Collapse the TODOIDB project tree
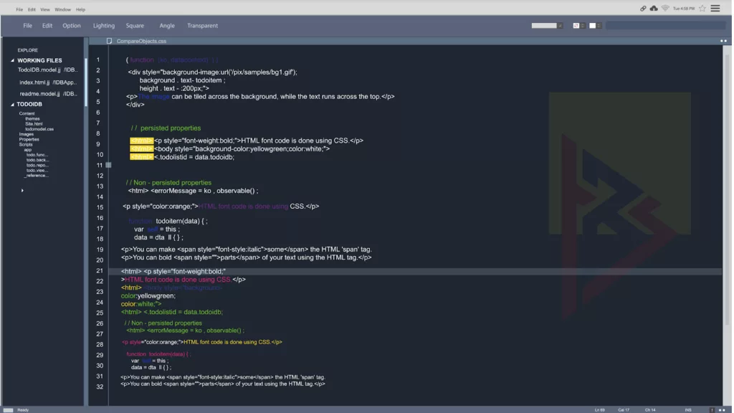 [12, 105]
